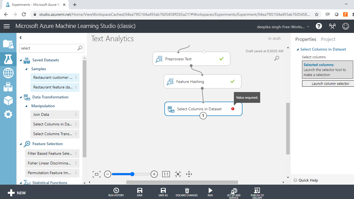Select the Fisher Linear Discriminant module
Image resolution: width=354 pixels, height=199 pixels.
(52, 163)
